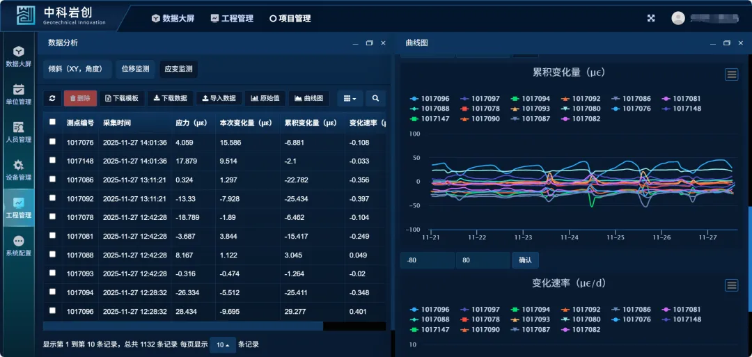This screenshot has height=357, width=752.
Task: Open the column display grid dropdown
Action: 350,99
